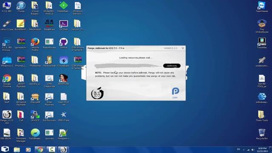Open SSH RD TOOL.jar file
Image resolution: width=272 pixels, height=153 pixels.
point(262,81)
